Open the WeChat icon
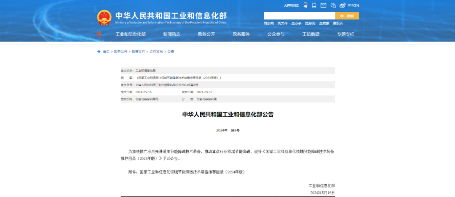455x197 pixels. [x=333, y=5]
